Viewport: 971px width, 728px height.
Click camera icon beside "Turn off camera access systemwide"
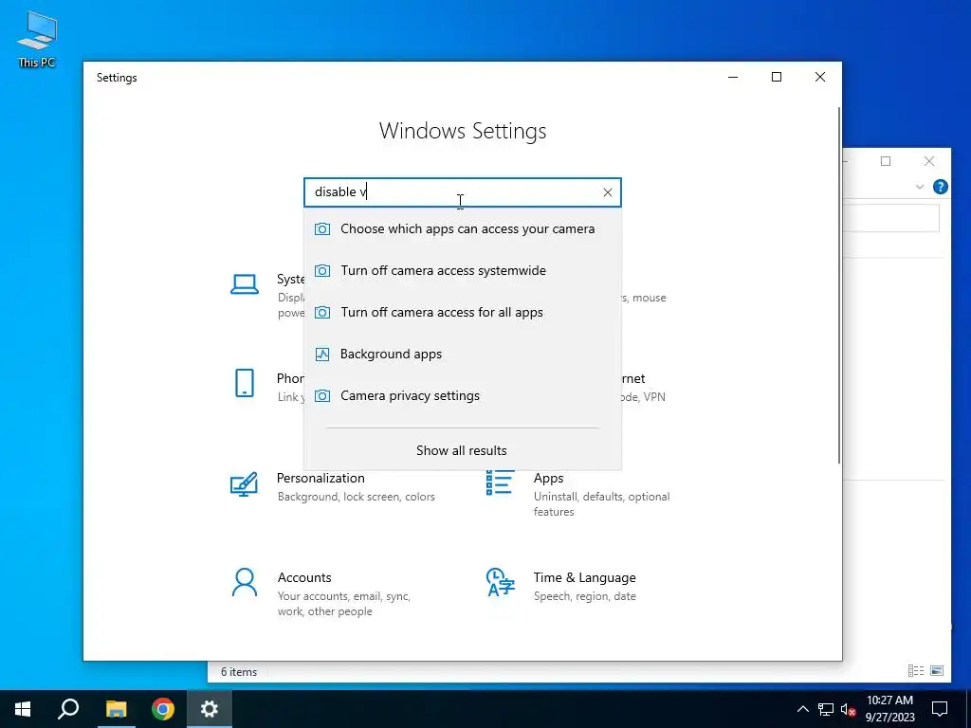click(x=322, y=270)
